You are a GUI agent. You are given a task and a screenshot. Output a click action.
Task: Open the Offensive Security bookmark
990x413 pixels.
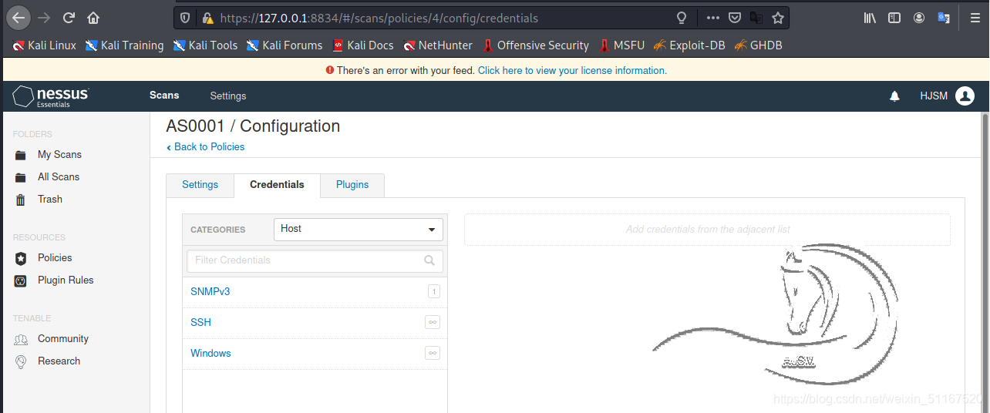point(536,45)
